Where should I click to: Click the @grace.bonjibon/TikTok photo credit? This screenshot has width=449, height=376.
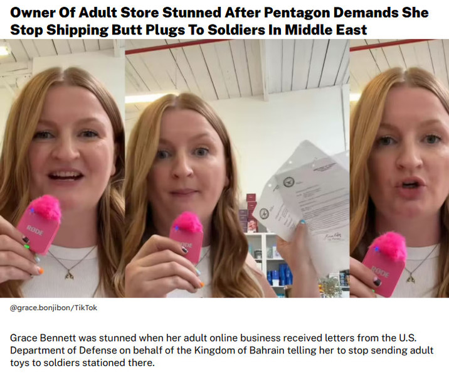pyautogui.click(x=53, y=308)
